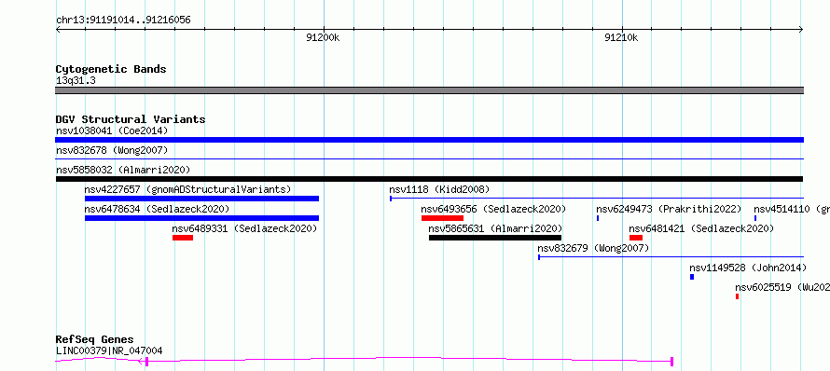Click the nsv1149528 (John2014) label
Image resolution: width=830 pixels, height=371 pixels.
point(748,268)
